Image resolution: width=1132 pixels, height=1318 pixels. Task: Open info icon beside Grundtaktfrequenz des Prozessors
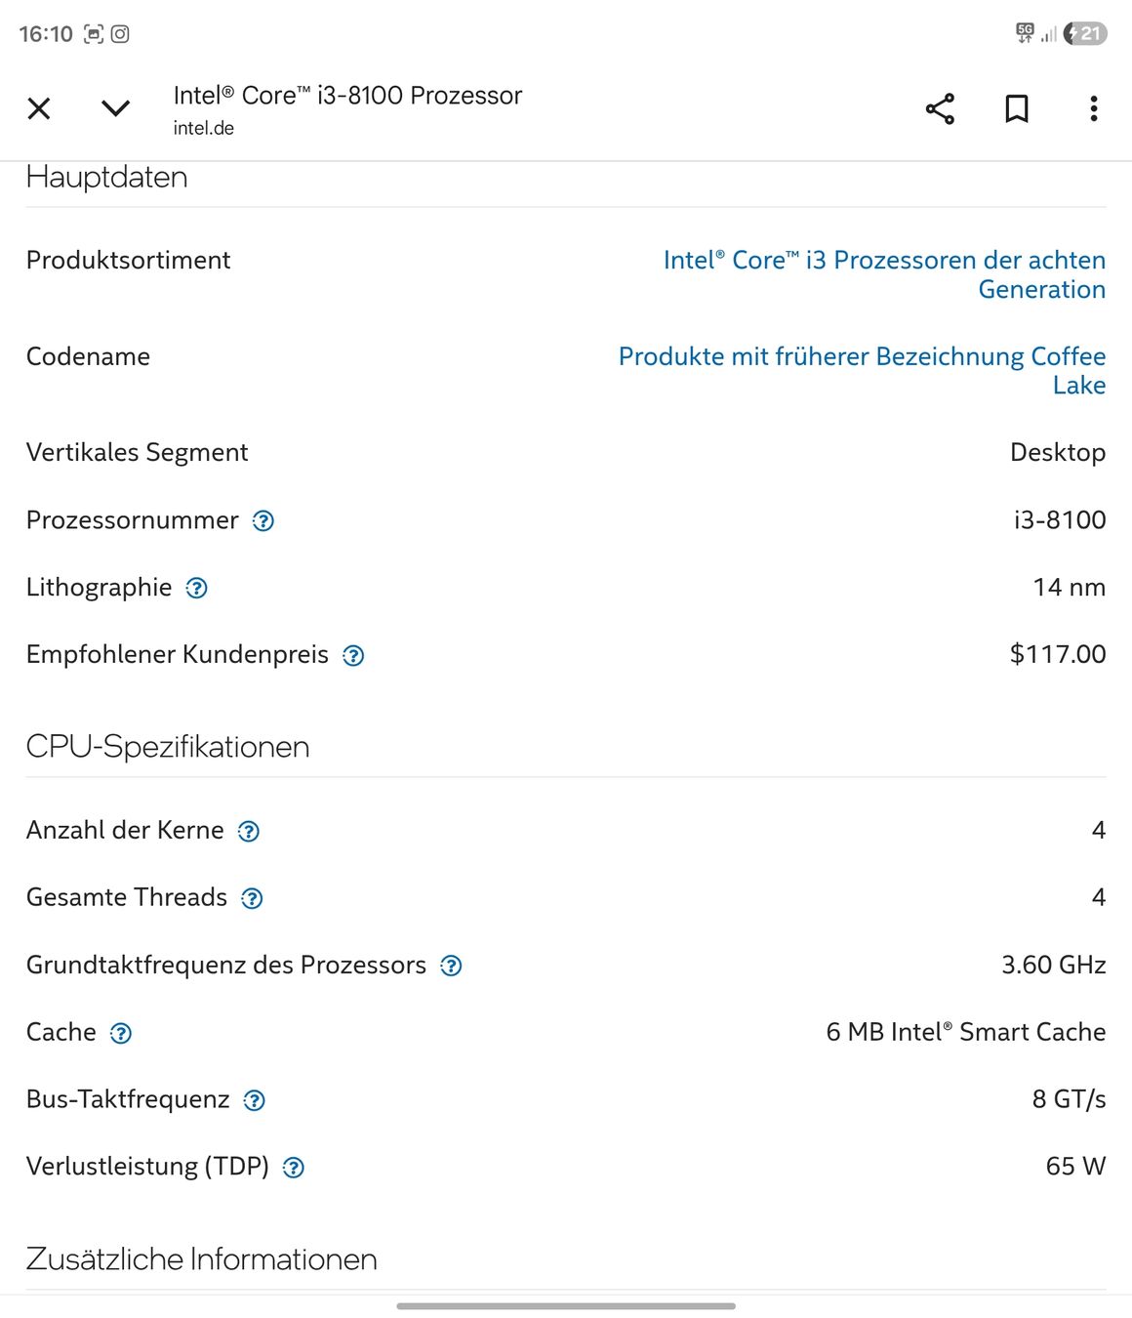[451, 967]
